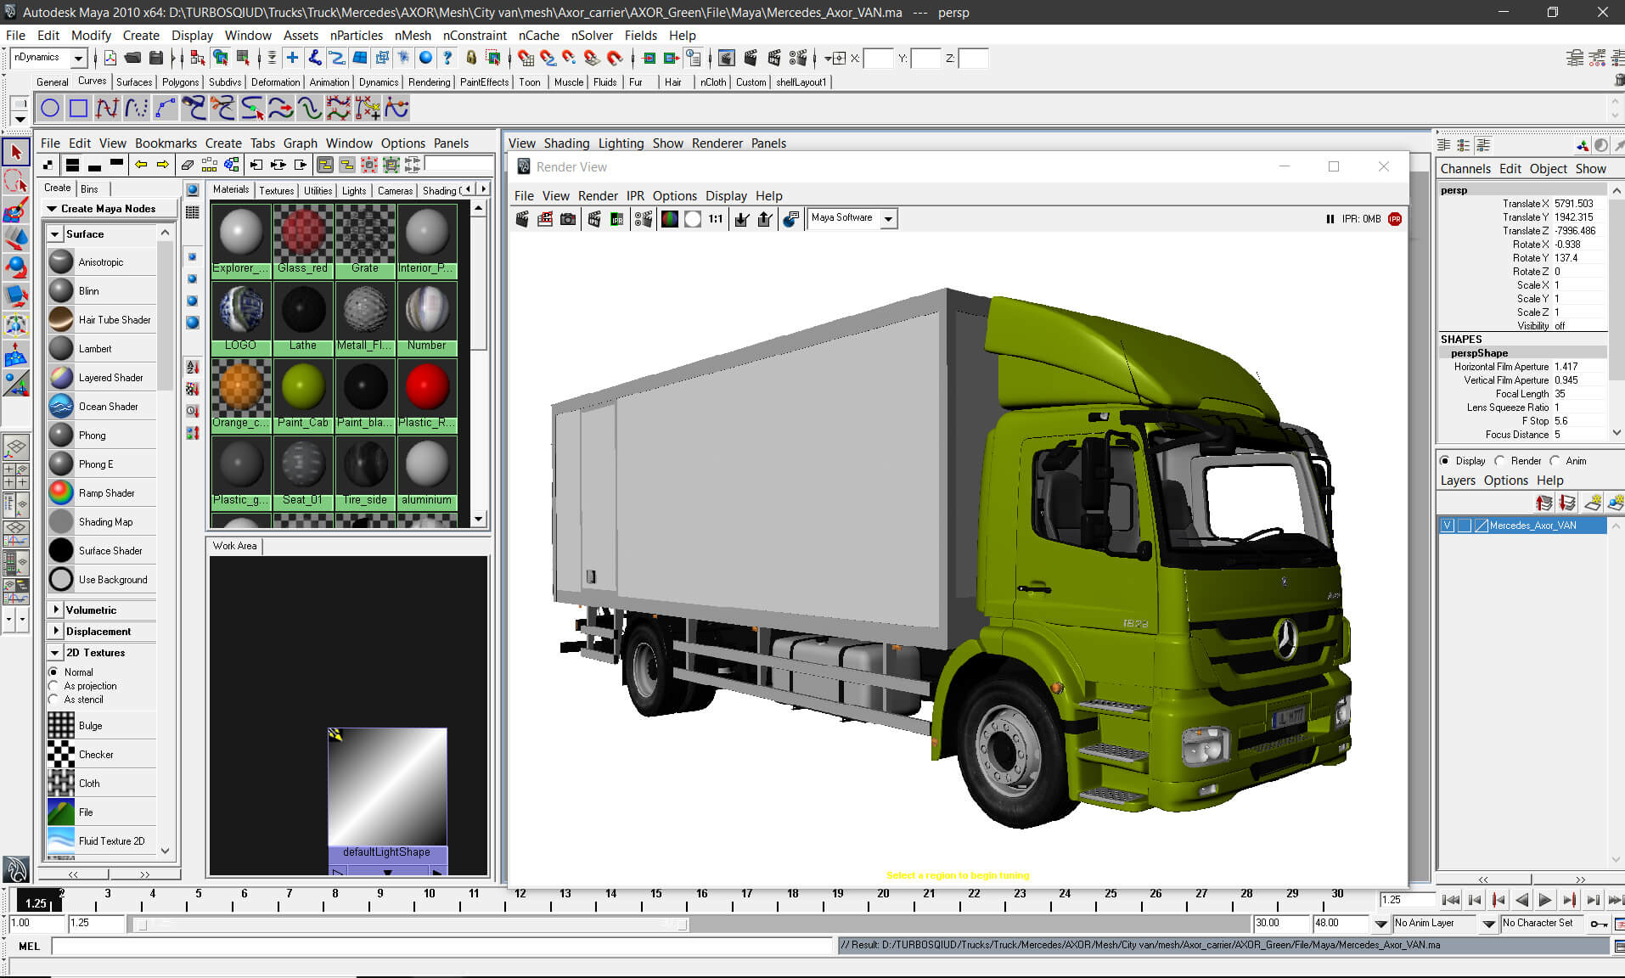The image size is (1625, 978).
Task: Create a Checker texture node
Action: (x=102, y=755)
